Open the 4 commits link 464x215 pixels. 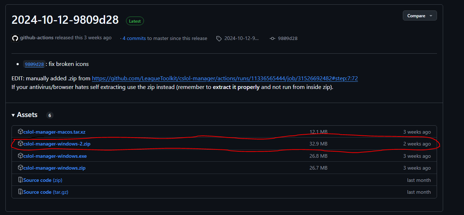[x=134, y=38]
